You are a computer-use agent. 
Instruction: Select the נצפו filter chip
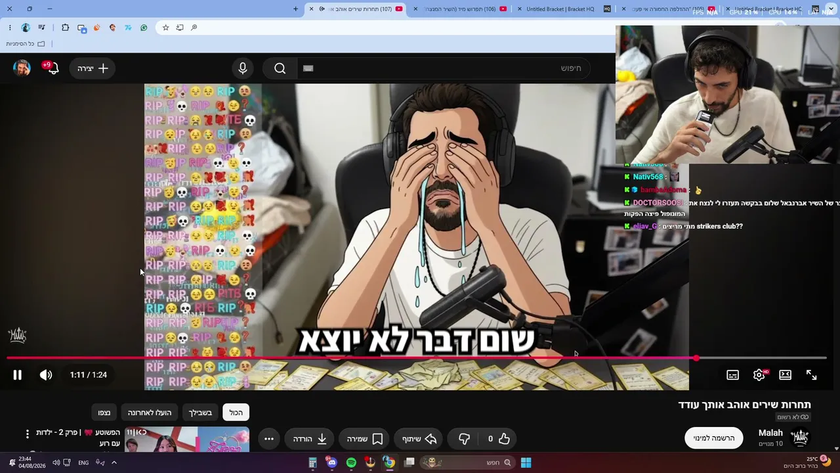click(x=104, y=413)
